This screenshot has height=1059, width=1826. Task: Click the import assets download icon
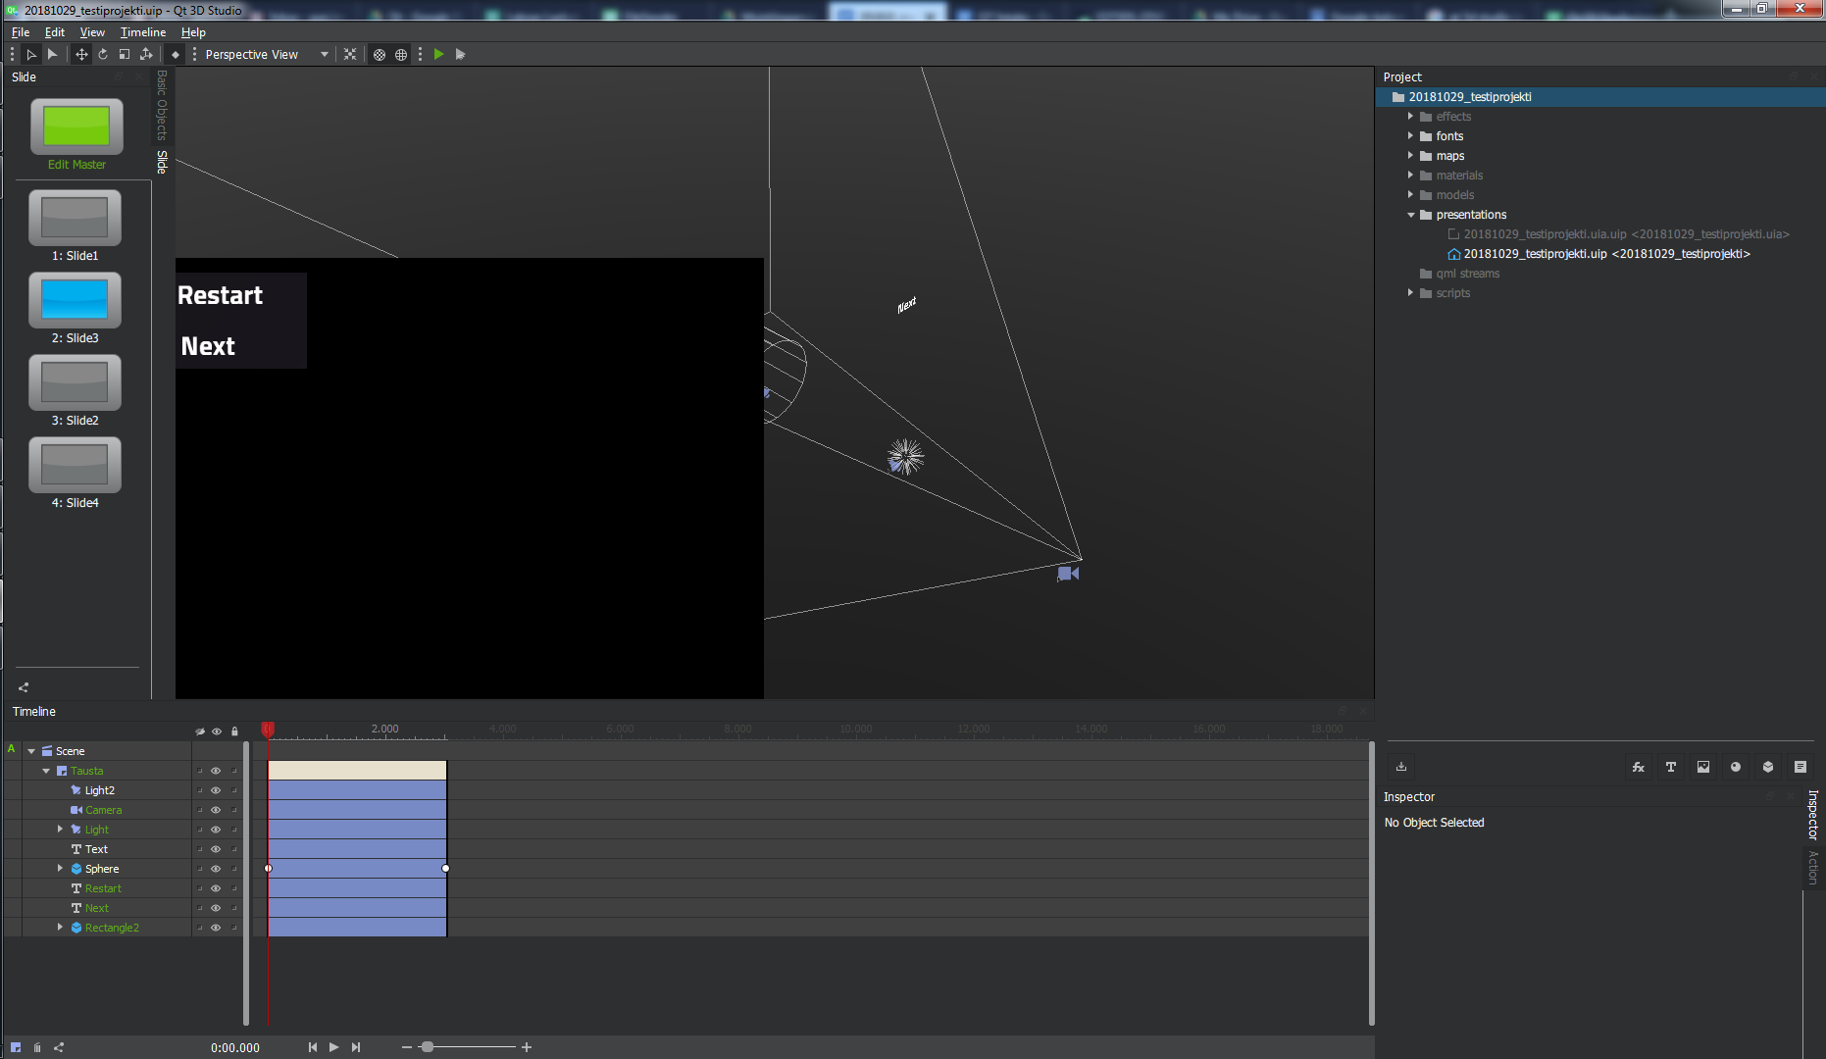[x=1401, y=767]
